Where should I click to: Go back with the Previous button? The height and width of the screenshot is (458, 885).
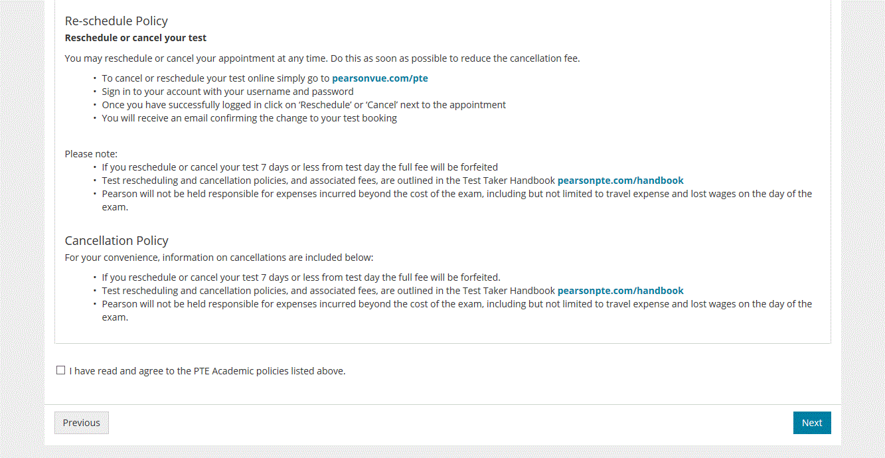tap(82, 423)
